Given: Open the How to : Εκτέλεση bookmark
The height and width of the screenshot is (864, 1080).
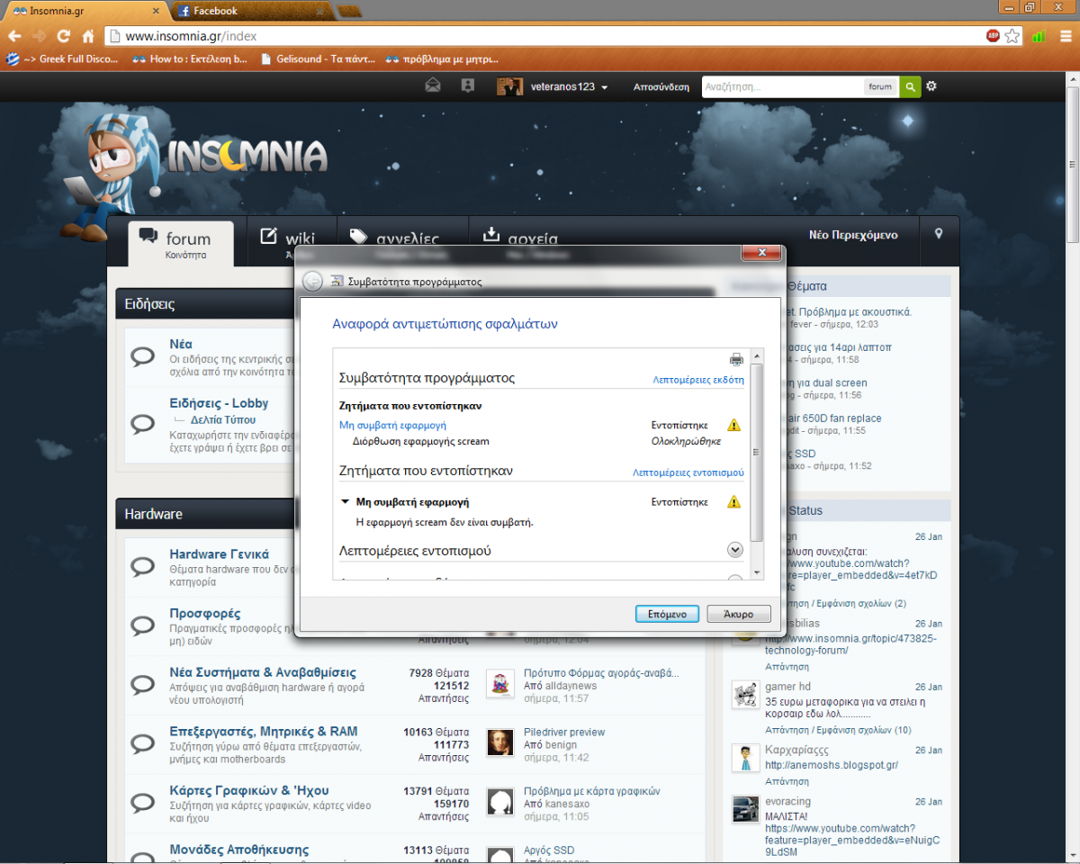Looking at the screenshot, I should [191, 59].
